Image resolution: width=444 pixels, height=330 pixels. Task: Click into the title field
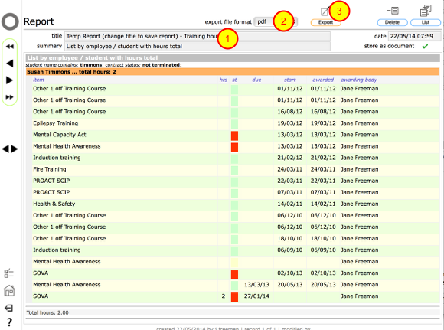(198, 36)
